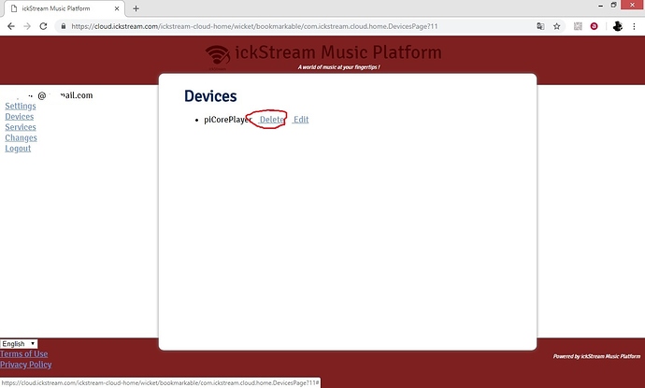
Task: Restore down the browser window
Action: tap(613, 5)
